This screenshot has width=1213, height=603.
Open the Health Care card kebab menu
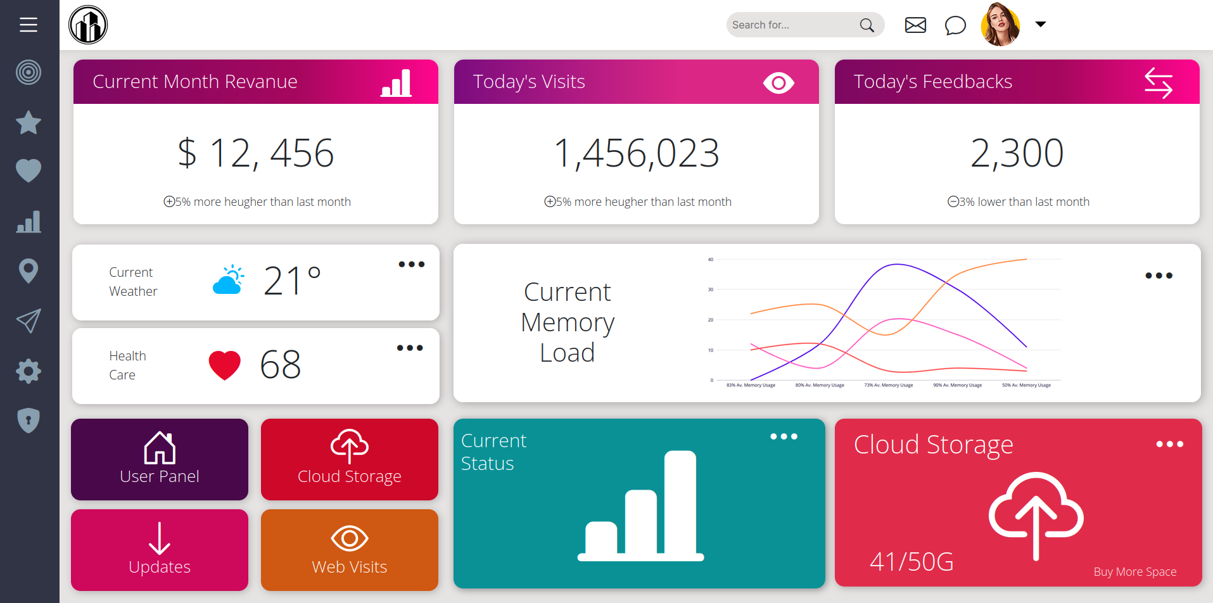click(410, 347)
